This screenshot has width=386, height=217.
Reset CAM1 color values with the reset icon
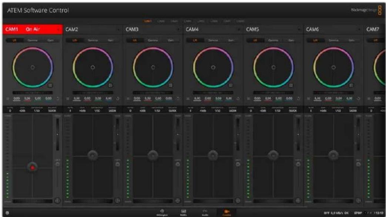coord(58,98)
